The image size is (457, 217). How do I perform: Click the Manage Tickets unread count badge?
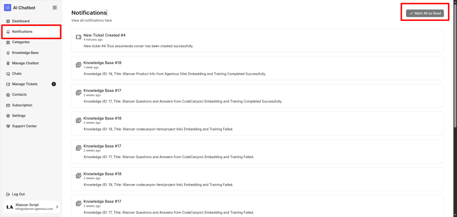click(x=54, y=84)
